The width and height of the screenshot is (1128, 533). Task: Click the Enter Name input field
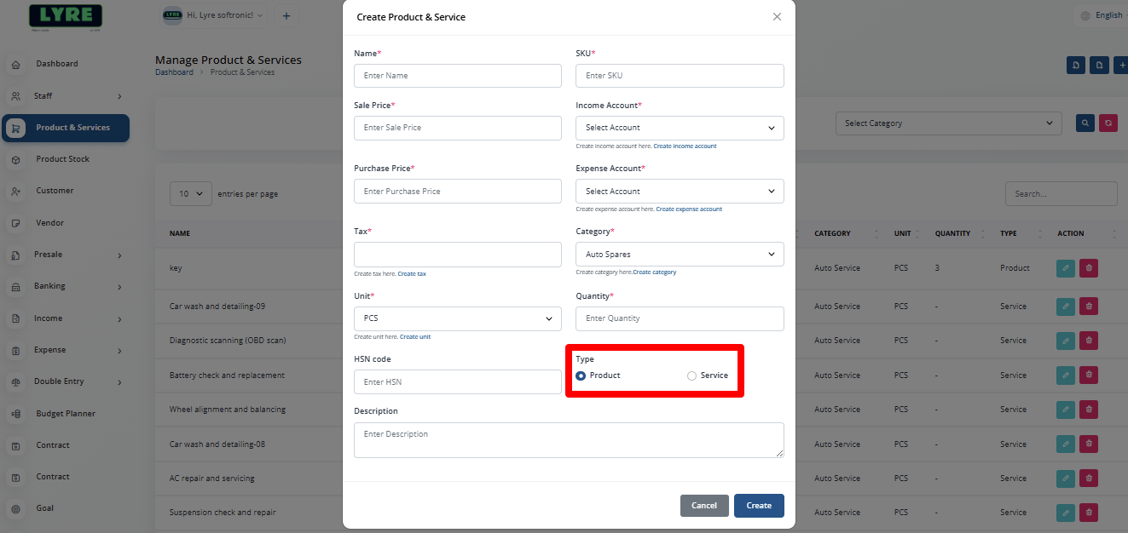457,76
